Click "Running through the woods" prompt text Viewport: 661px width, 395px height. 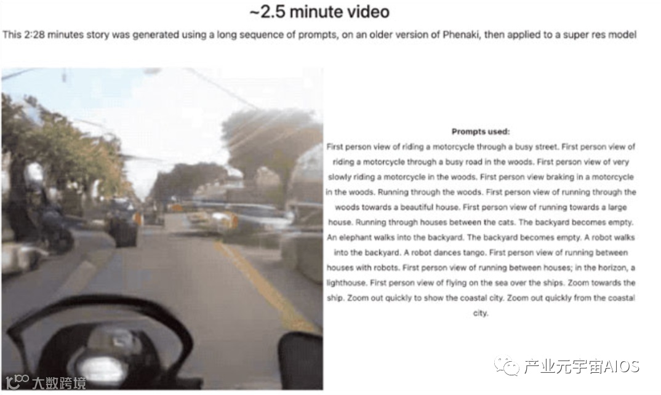coord(429,192)
